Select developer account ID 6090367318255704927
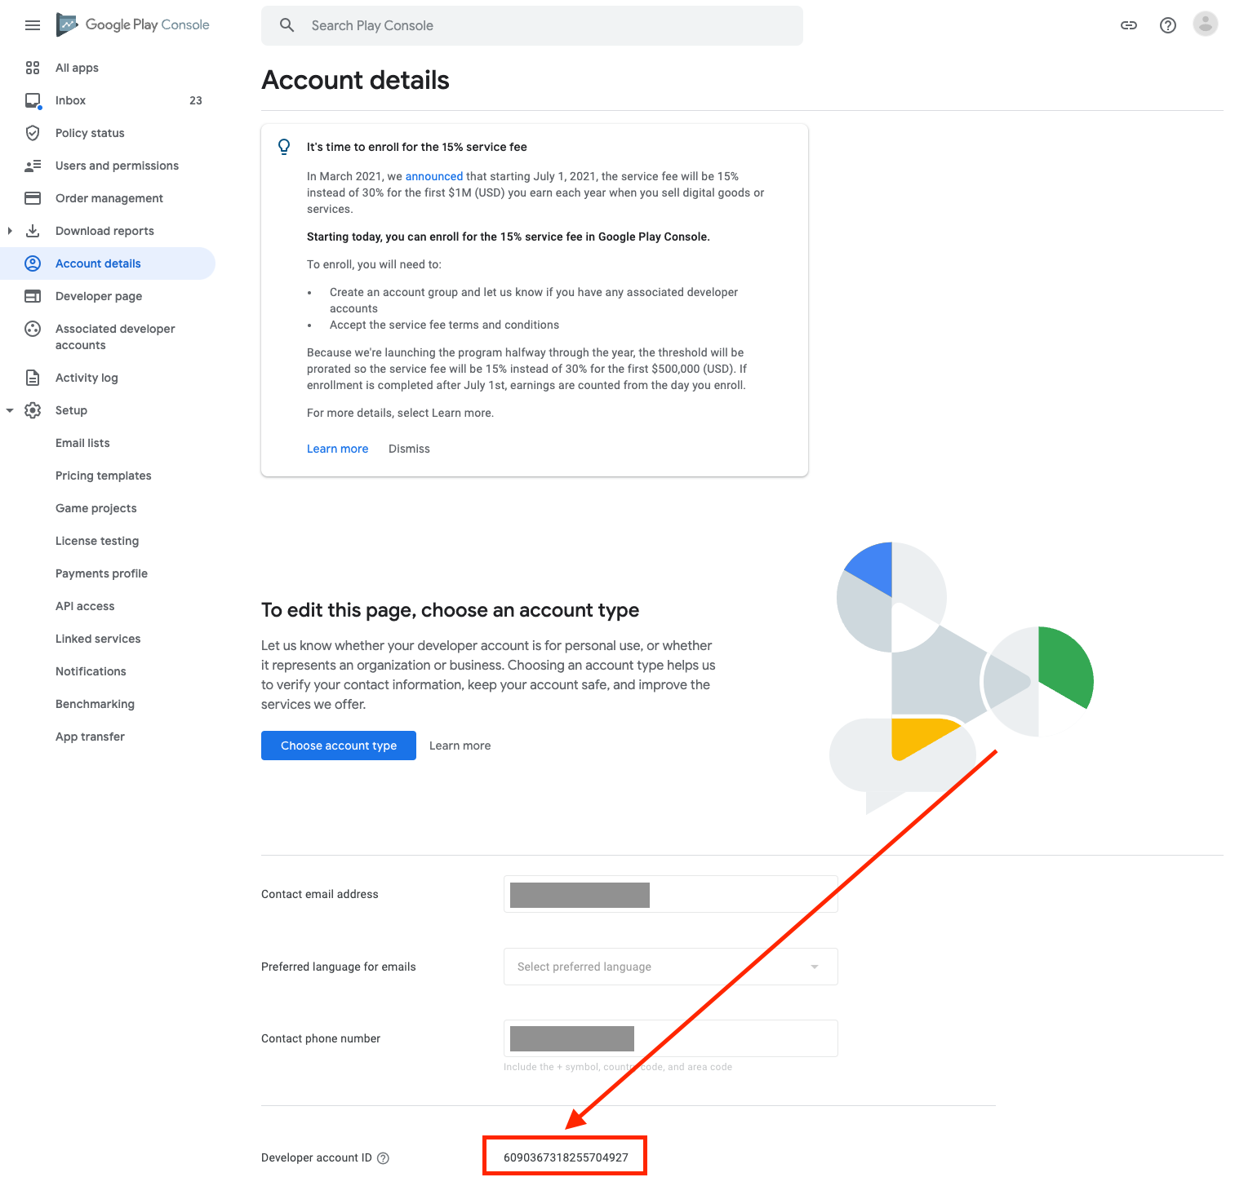 (x=566, y=1157)
